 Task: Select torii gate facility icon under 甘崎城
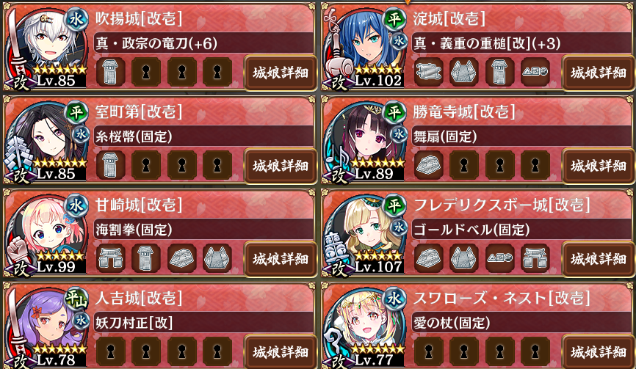110,258
